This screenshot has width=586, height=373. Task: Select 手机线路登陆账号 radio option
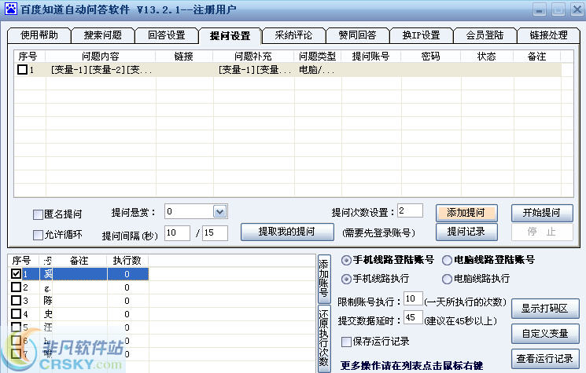click(346, 260)
